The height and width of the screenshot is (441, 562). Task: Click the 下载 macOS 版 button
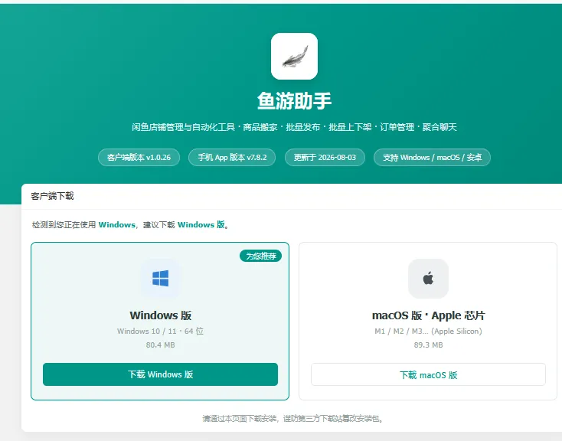428,374
